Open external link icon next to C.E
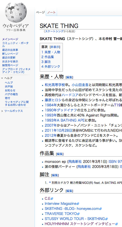This screenshot has width=122, height=227. pos(52,199)
